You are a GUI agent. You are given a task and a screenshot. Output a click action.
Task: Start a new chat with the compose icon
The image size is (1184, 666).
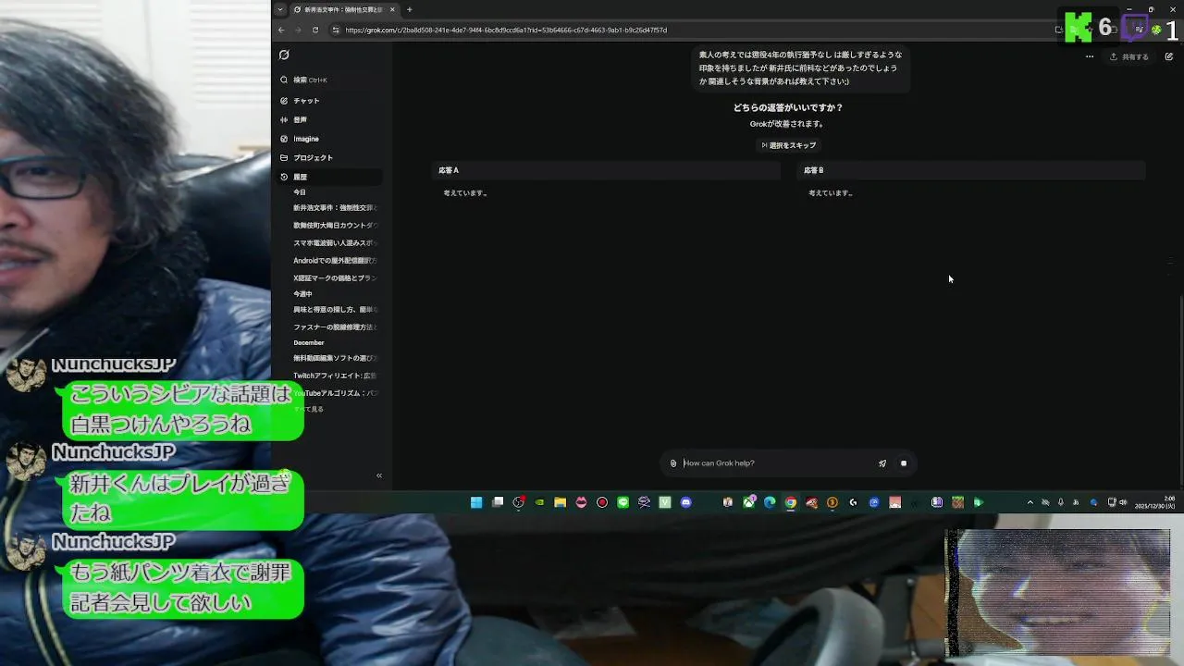1169,56
